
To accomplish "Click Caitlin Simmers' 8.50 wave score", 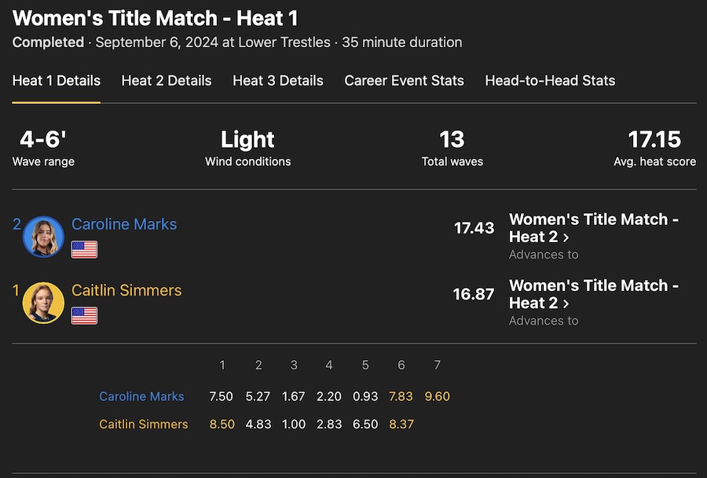I will 222,424.
